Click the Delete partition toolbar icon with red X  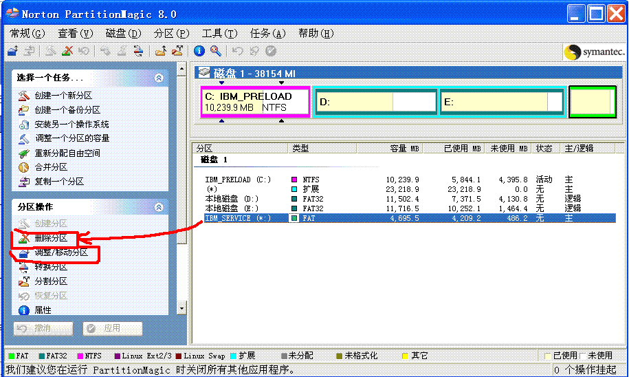click(x=67, y=51)
